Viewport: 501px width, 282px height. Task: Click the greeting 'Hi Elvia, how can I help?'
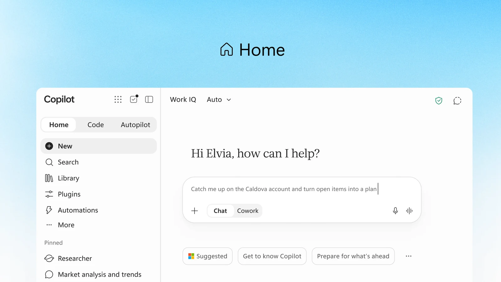pos(255,154)
